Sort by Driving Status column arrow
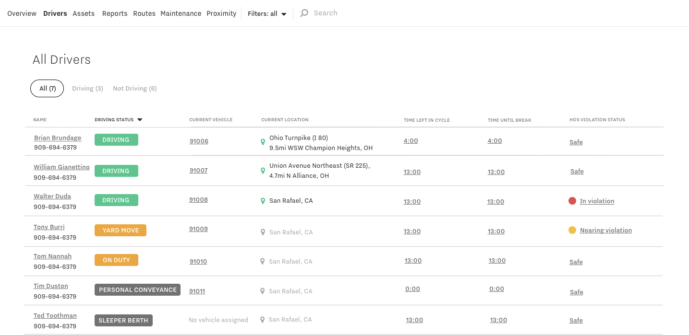The height and width of the screenshot is (335, 689). 140,120
